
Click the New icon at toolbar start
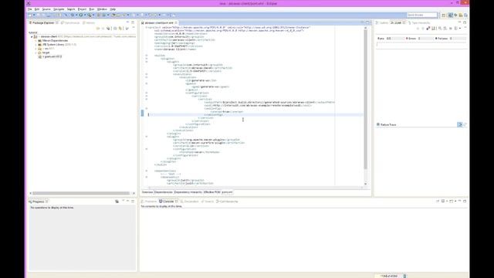[29, 15]
